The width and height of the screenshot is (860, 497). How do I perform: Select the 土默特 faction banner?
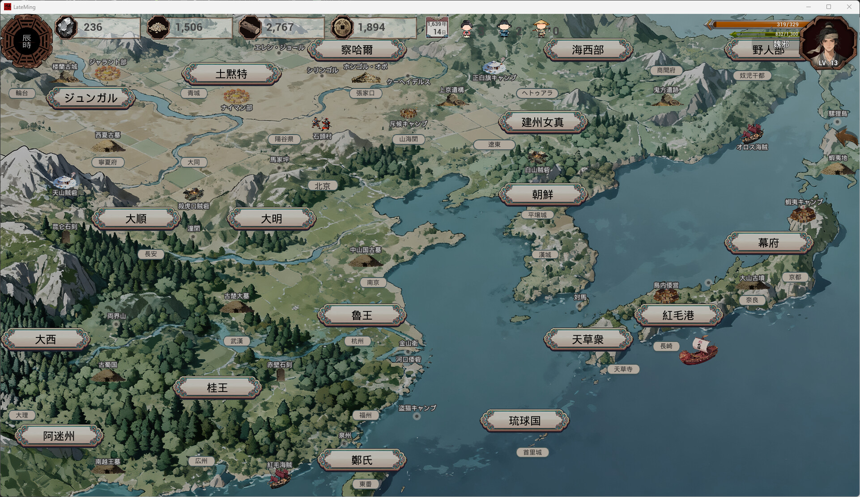tap(231, 74)
